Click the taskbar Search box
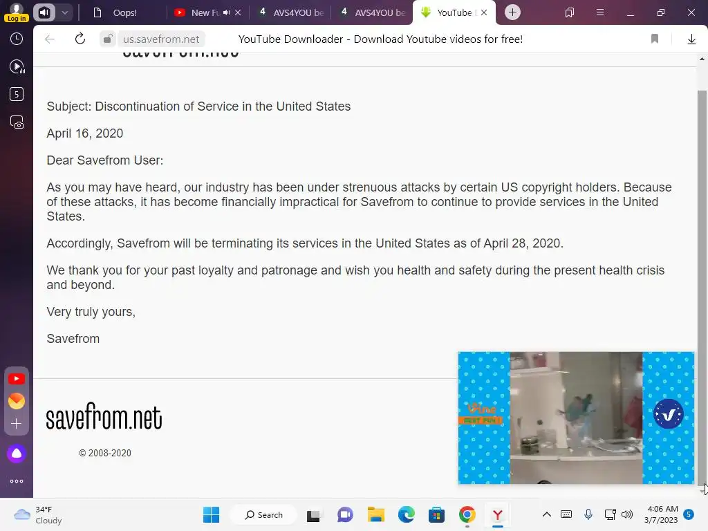 coord(263,514)
